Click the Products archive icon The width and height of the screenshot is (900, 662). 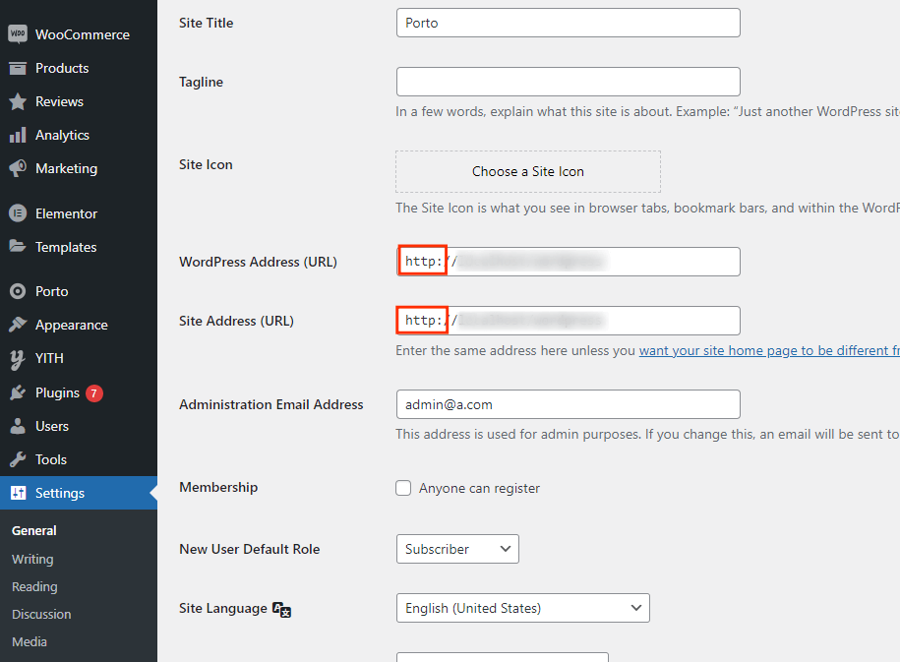(x=18, y=68)
